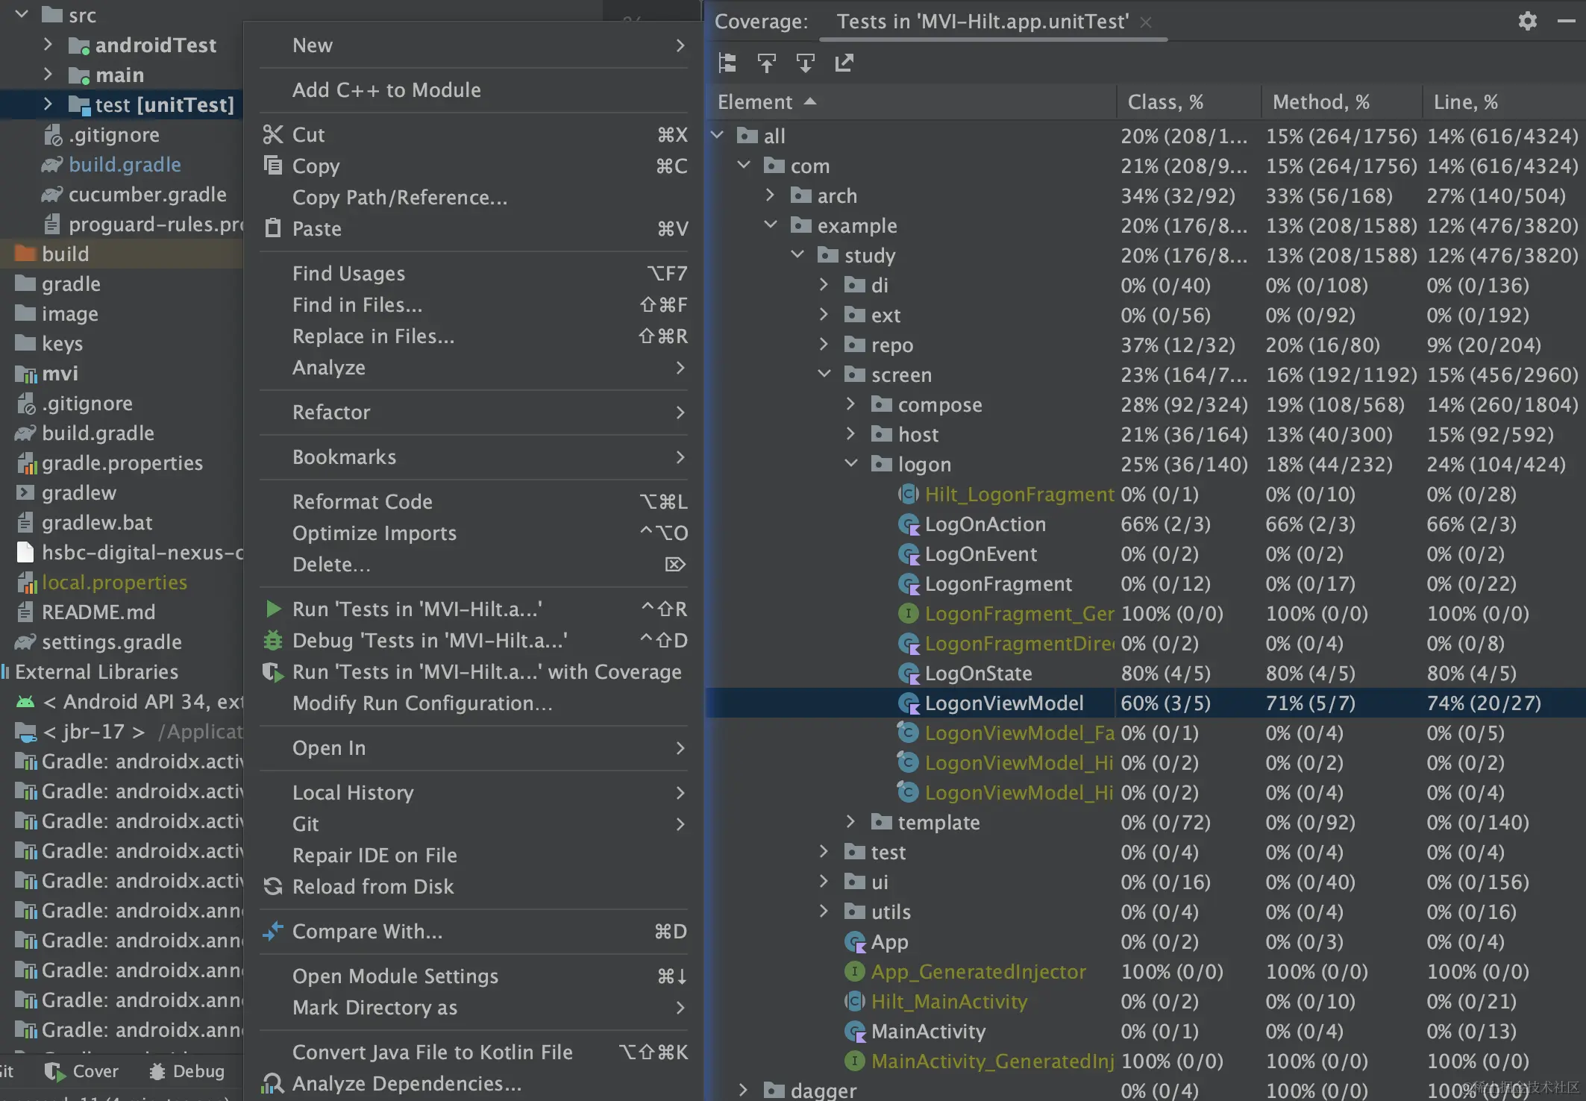The image size is (1586, 1101).
Task: Expand the test [unitTest] folder
Action: pos(48,104)
